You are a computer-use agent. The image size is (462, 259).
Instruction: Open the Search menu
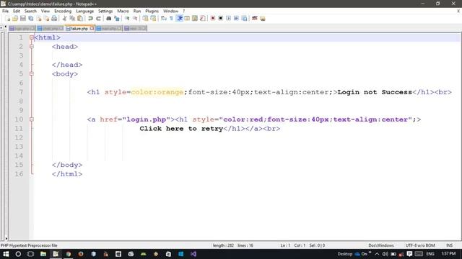(30, 12)
